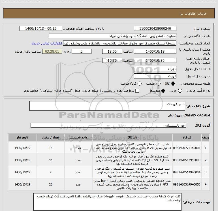Select the کالا radio button
This screenshot has height=211, width=218.
[x=173, y=84]
